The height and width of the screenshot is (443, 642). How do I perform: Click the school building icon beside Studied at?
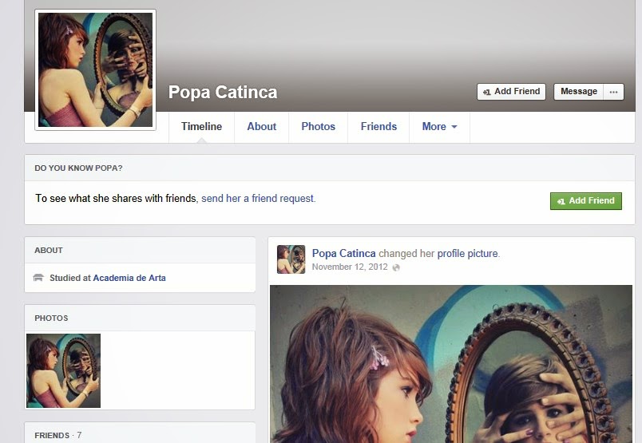tap(38, 278)
